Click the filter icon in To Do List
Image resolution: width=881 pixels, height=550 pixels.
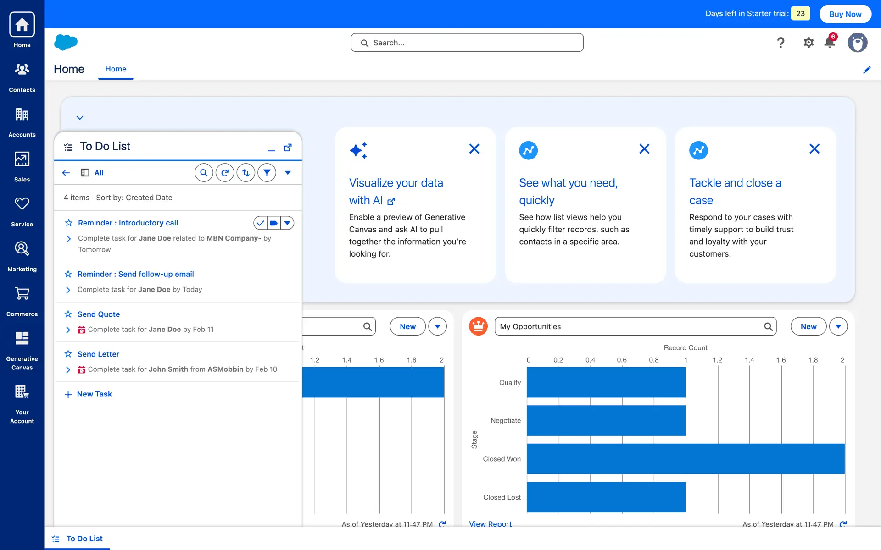click(x=267, y=173)
